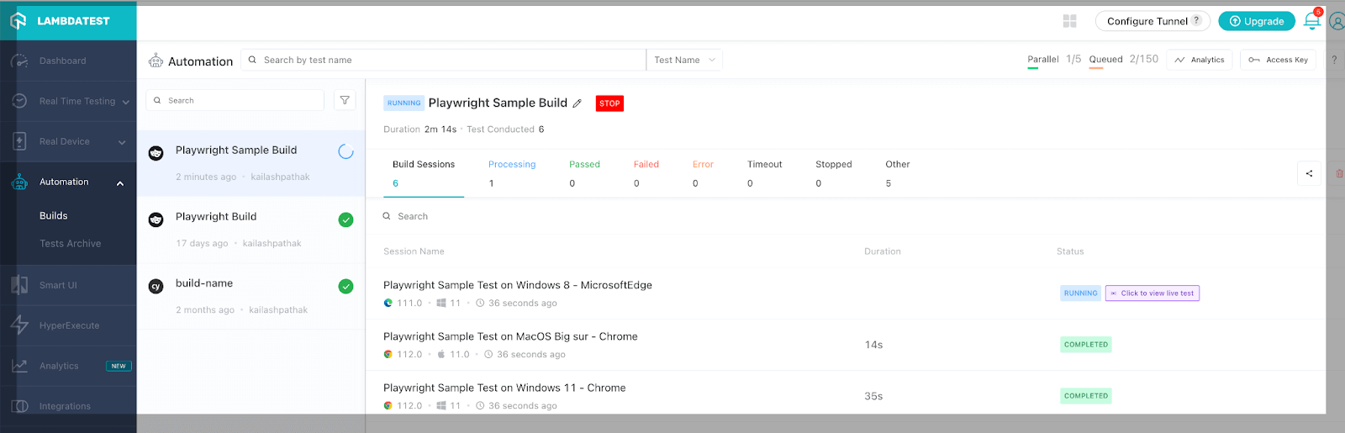Open the Access Key button
Viewport: 1345px width, 433px height.
coord(1278,60)
